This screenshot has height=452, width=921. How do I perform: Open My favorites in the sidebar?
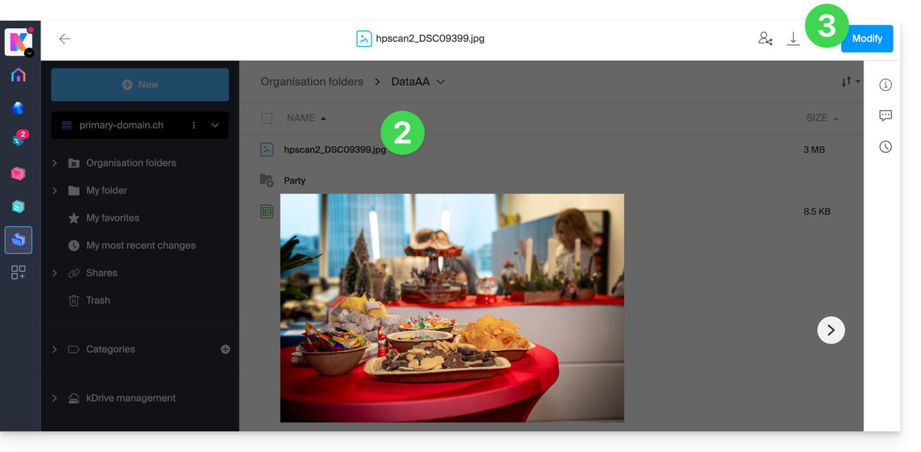(112, 218)
